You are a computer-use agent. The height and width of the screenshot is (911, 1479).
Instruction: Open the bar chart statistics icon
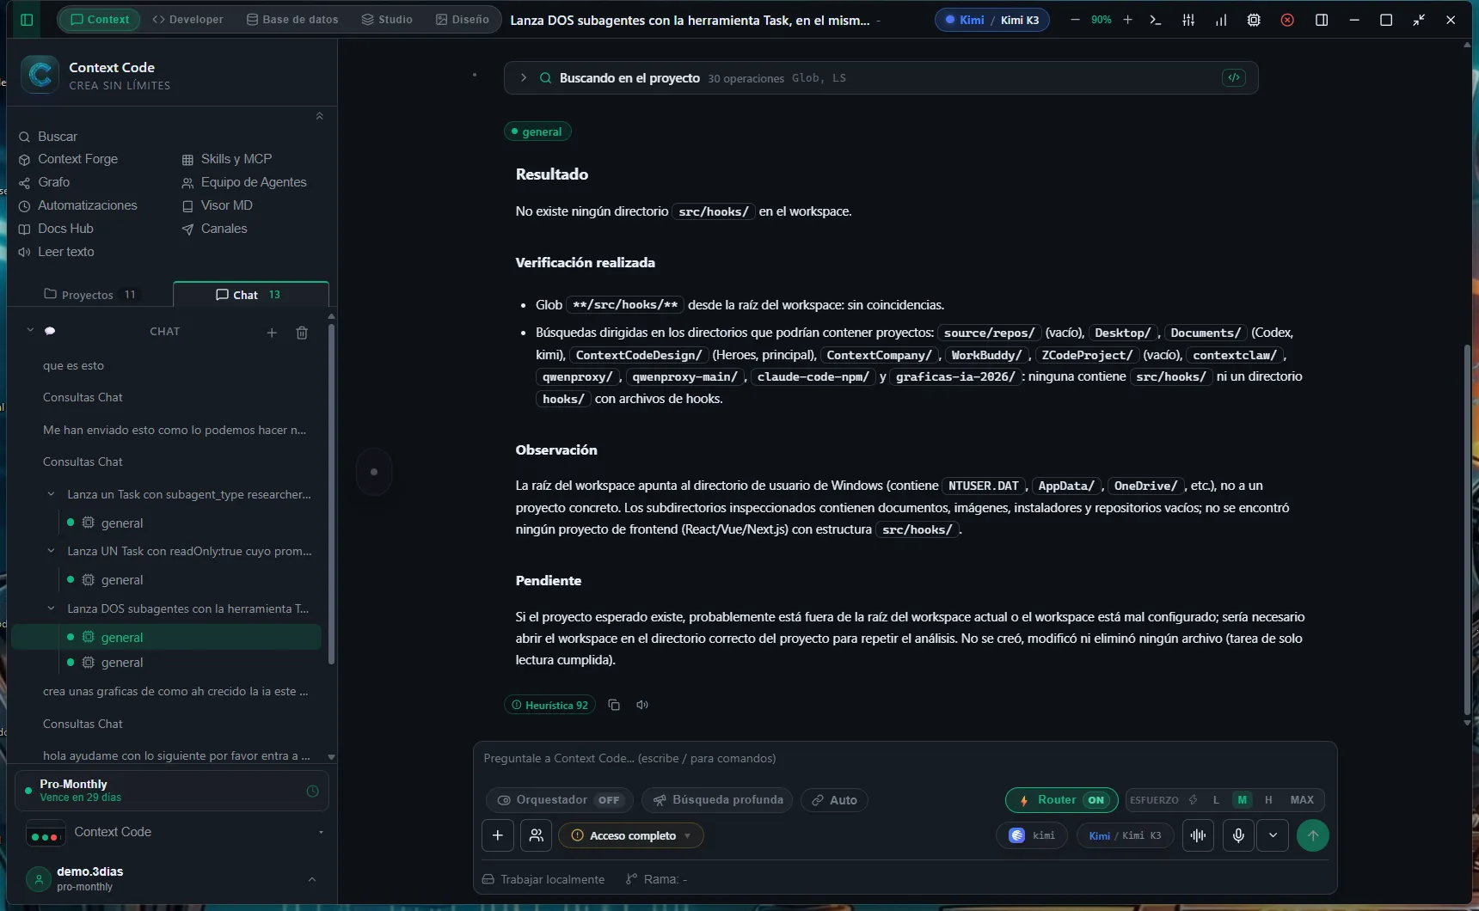(1221, 20)
